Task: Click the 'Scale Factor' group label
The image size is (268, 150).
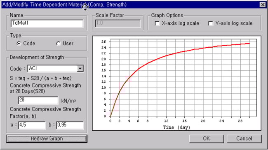Action: [110, 15]
